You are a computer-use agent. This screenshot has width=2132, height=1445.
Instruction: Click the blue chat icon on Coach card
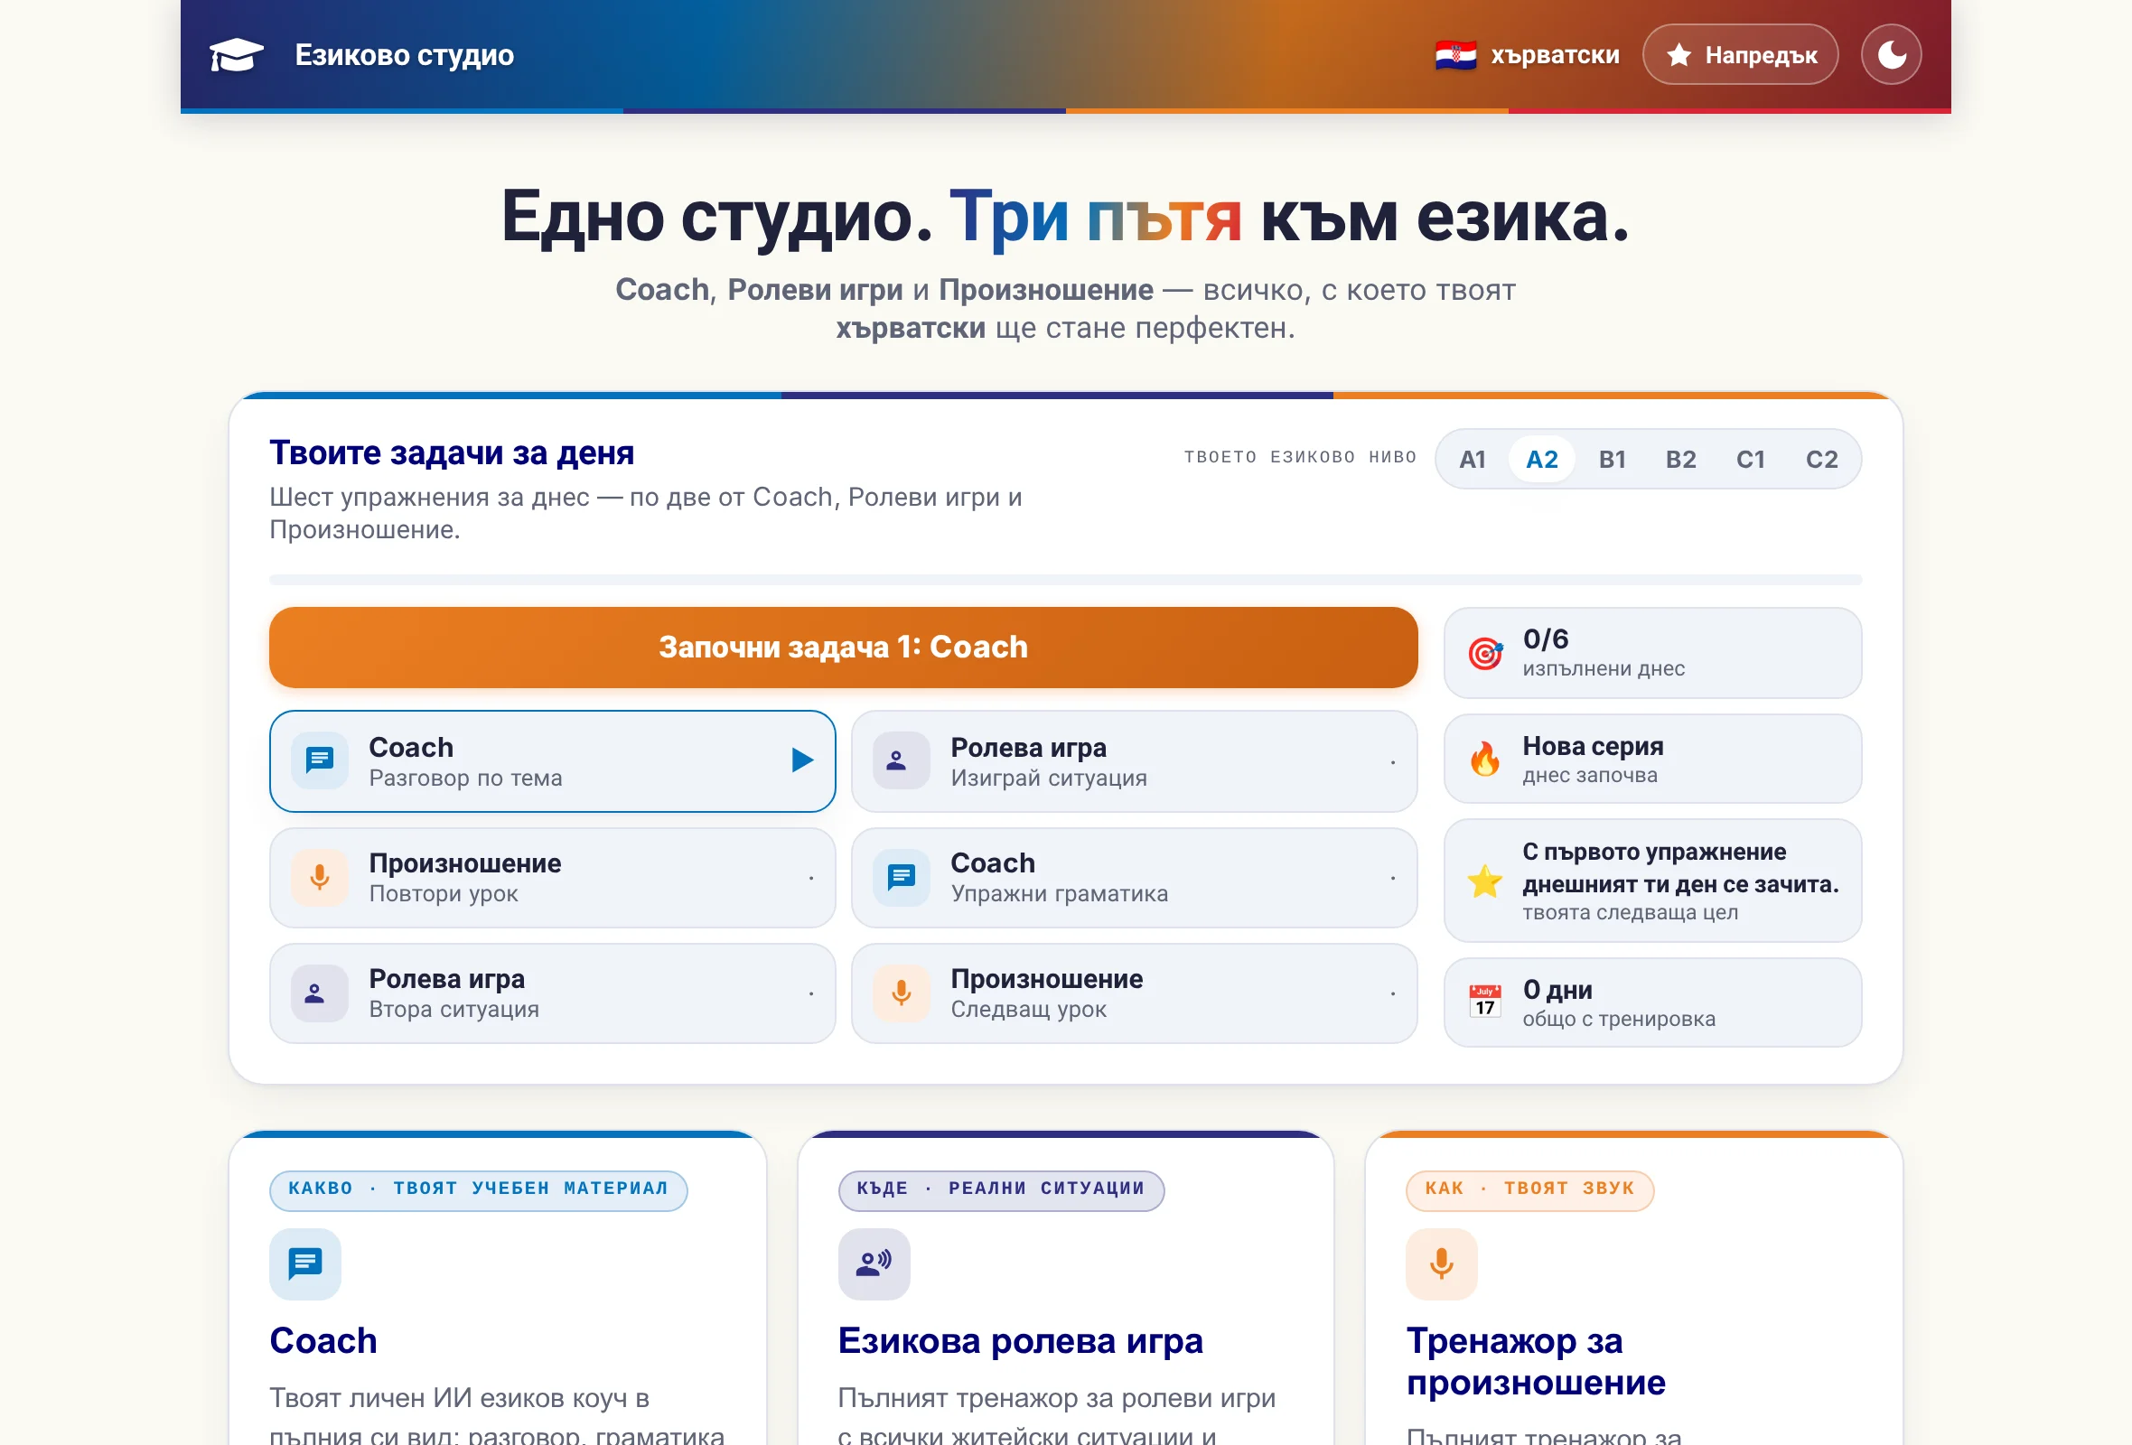point(304,1263)
